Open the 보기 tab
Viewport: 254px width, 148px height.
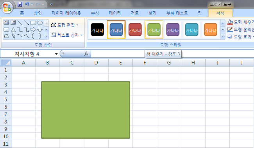[152, 13]
